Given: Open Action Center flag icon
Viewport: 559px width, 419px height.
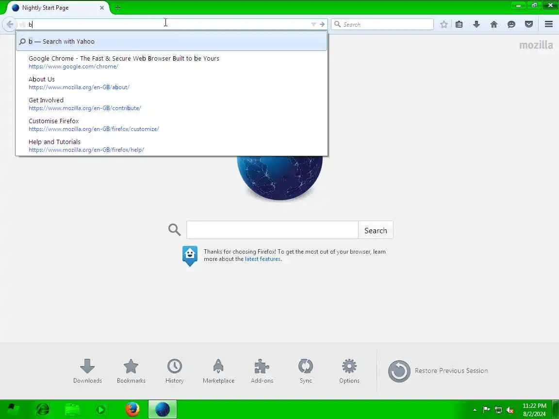Looking at the screenshot, I should 486,410.
